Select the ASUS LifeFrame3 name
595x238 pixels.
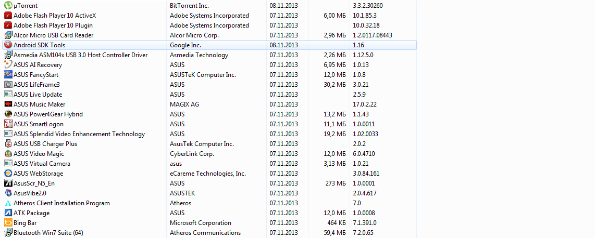[37, 84]
